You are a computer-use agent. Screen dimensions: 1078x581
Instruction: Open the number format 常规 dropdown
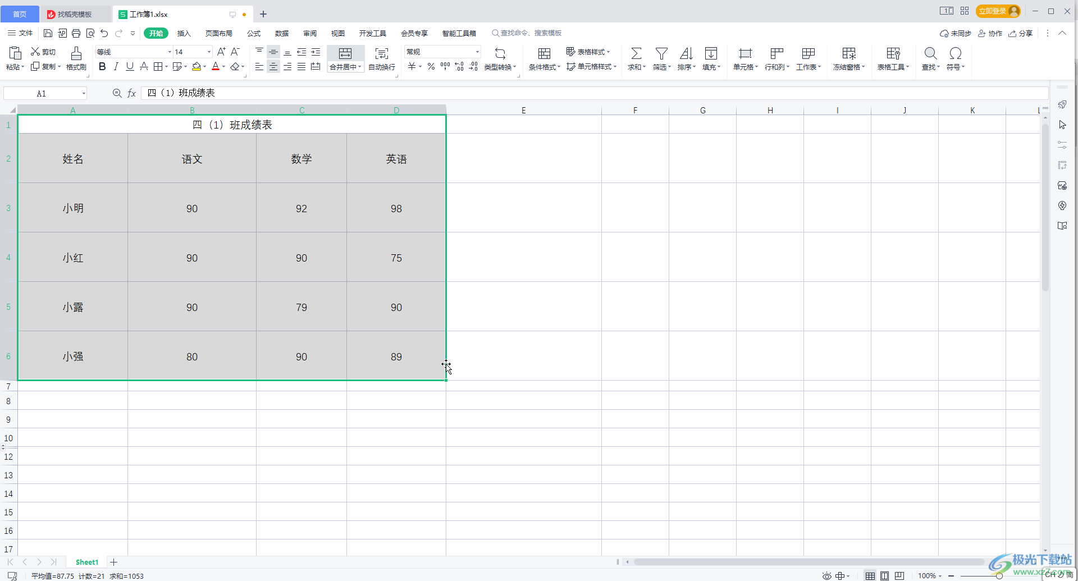point(477,52)
